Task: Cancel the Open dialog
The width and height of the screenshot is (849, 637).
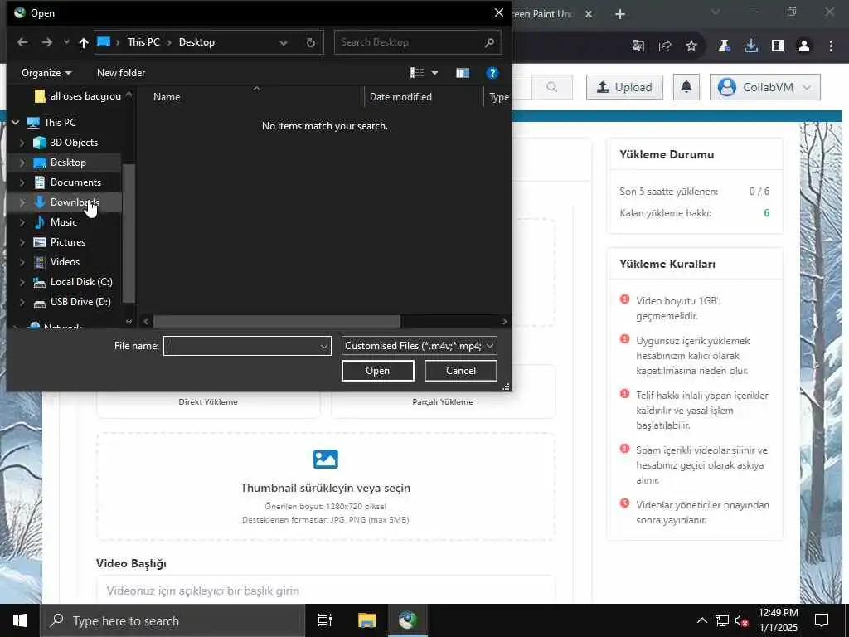Action: point(461,371)
